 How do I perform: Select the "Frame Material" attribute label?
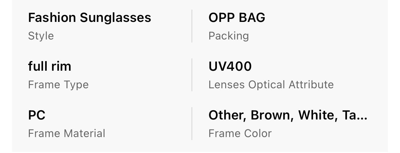point(67,133)
